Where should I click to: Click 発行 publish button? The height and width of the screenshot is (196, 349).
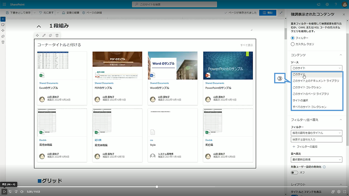[x=268, y=13]
